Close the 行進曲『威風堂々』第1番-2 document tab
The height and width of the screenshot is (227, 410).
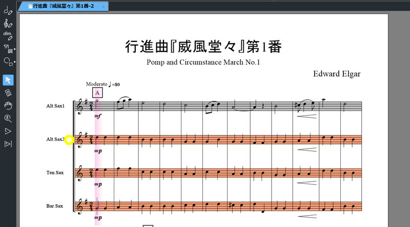coord(104,7)
